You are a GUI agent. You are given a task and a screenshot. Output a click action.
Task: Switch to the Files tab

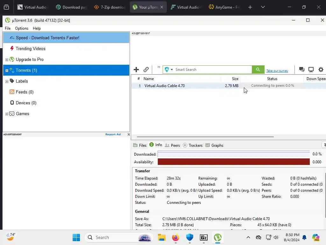click(x=140, y=145)
